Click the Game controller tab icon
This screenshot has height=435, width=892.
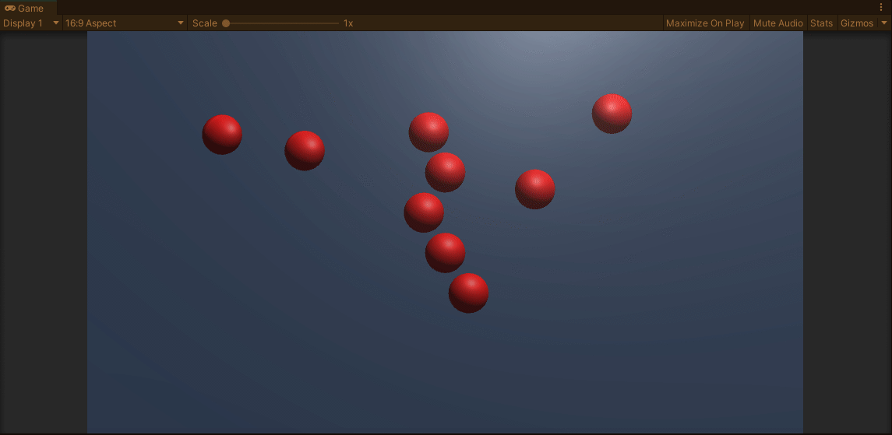point(9,9)
